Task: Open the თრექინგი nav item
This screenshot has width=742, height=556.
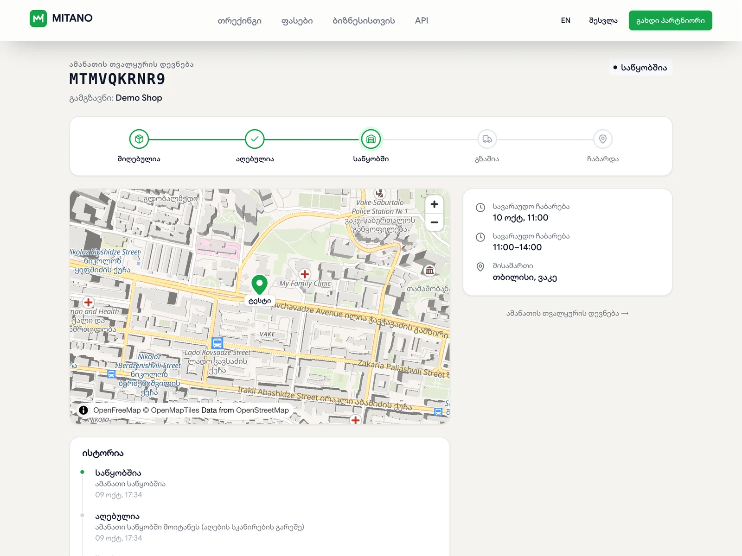Action: click(x=240, y=21)
